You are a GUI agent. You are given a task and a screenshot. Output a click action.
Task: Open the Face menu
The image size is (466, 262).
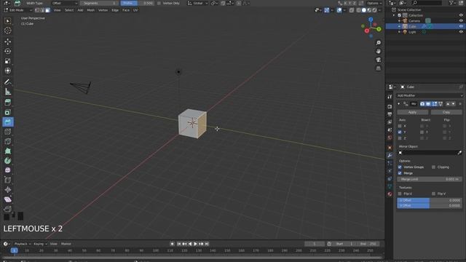[126, 10]
